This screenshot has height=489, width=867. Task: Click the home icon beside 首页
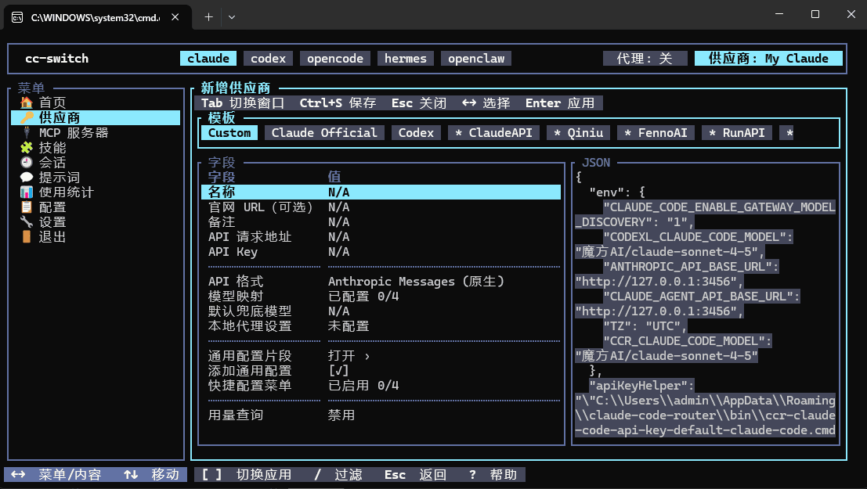coord(27,102)
